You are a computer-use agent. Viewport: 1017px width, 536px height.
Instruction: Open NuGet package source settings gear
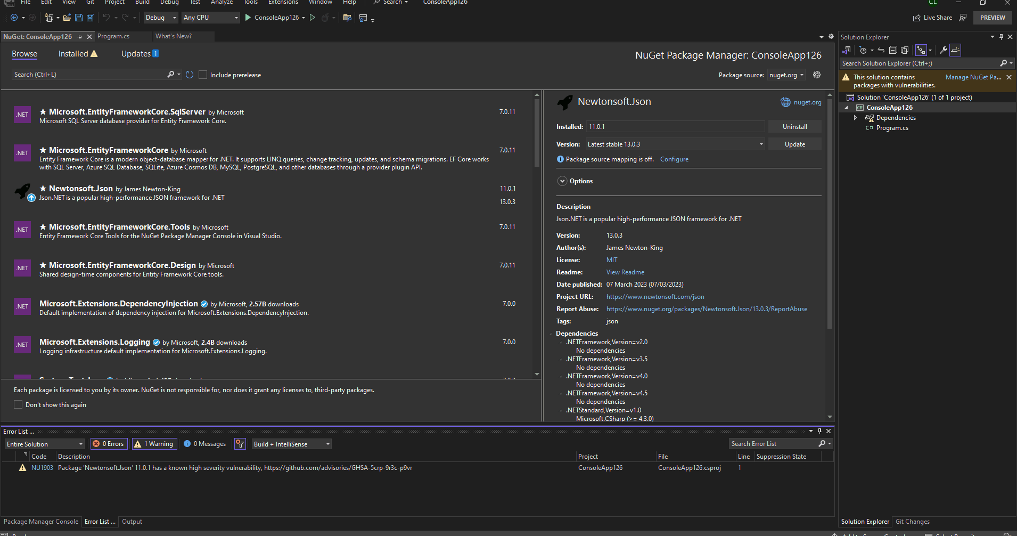(817, 75)
